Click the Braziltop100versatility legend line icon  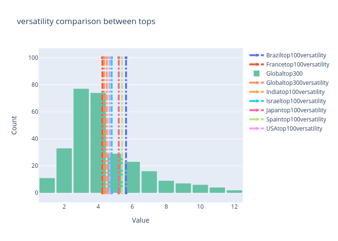point(256,55)
